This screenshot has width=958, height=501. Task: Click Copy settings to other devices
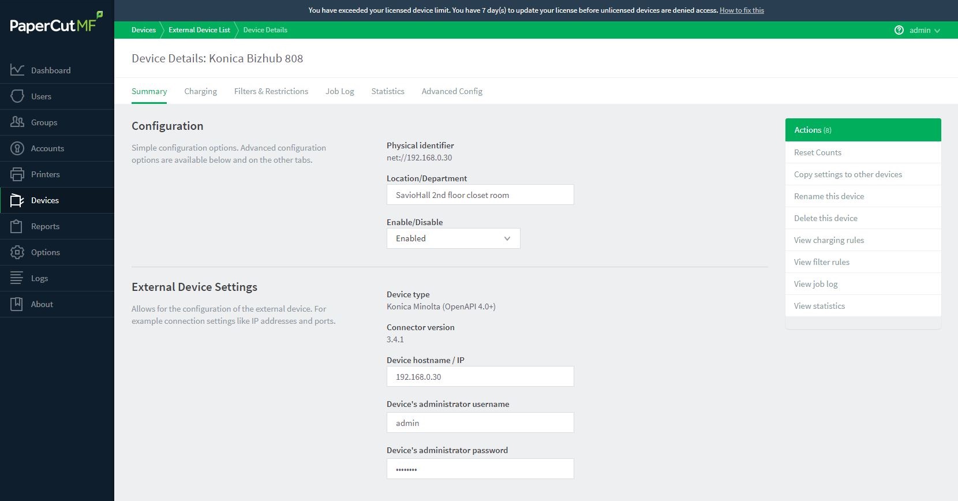(863, 174)
